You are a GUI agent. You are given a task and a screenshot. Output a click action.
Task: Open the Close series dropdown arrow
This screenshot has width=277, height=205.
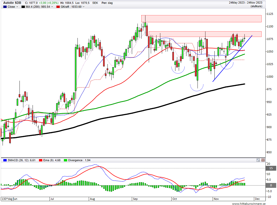tap(17, 7)
